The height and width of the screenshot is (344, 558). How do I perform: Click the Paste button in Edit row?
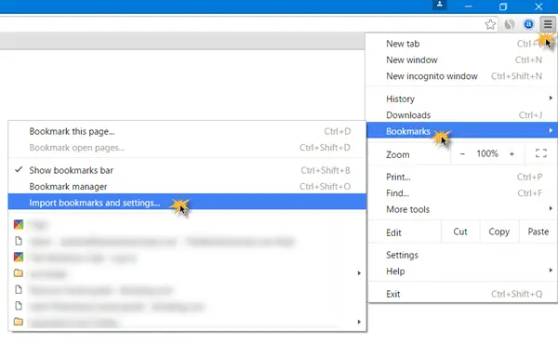(538, 232)
